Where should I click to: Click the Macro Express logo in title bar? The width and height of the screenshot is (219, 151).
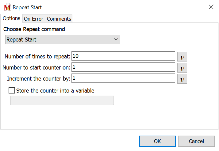click(7, 7)
